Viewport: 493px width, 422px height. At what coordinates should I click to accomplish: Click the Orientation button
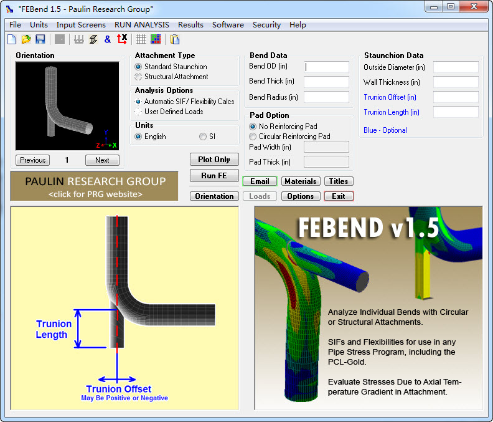(214, 196)
